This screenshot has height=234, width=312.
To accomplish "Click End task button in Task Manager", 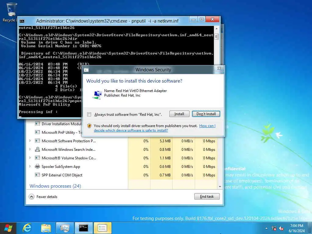I will pos(207,197).
